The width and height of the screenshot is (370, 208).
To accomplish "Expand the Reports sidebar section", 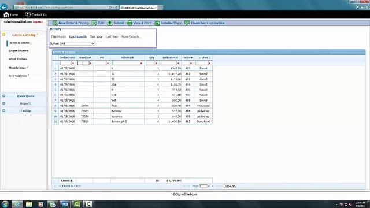I will (x=4, y=103).
